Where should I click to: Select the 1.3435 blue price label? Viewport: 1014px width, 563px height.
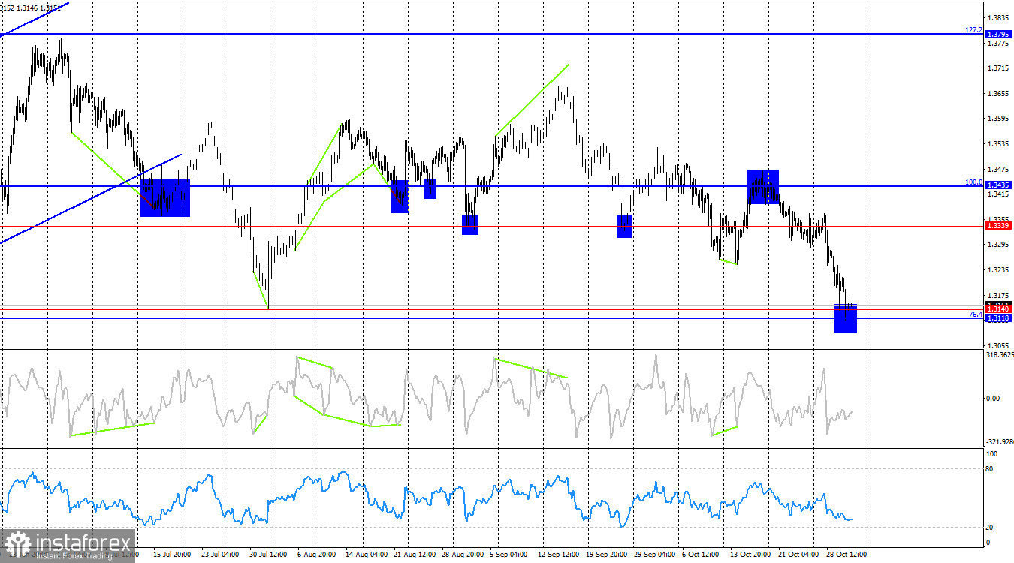(x=999, y=185)
